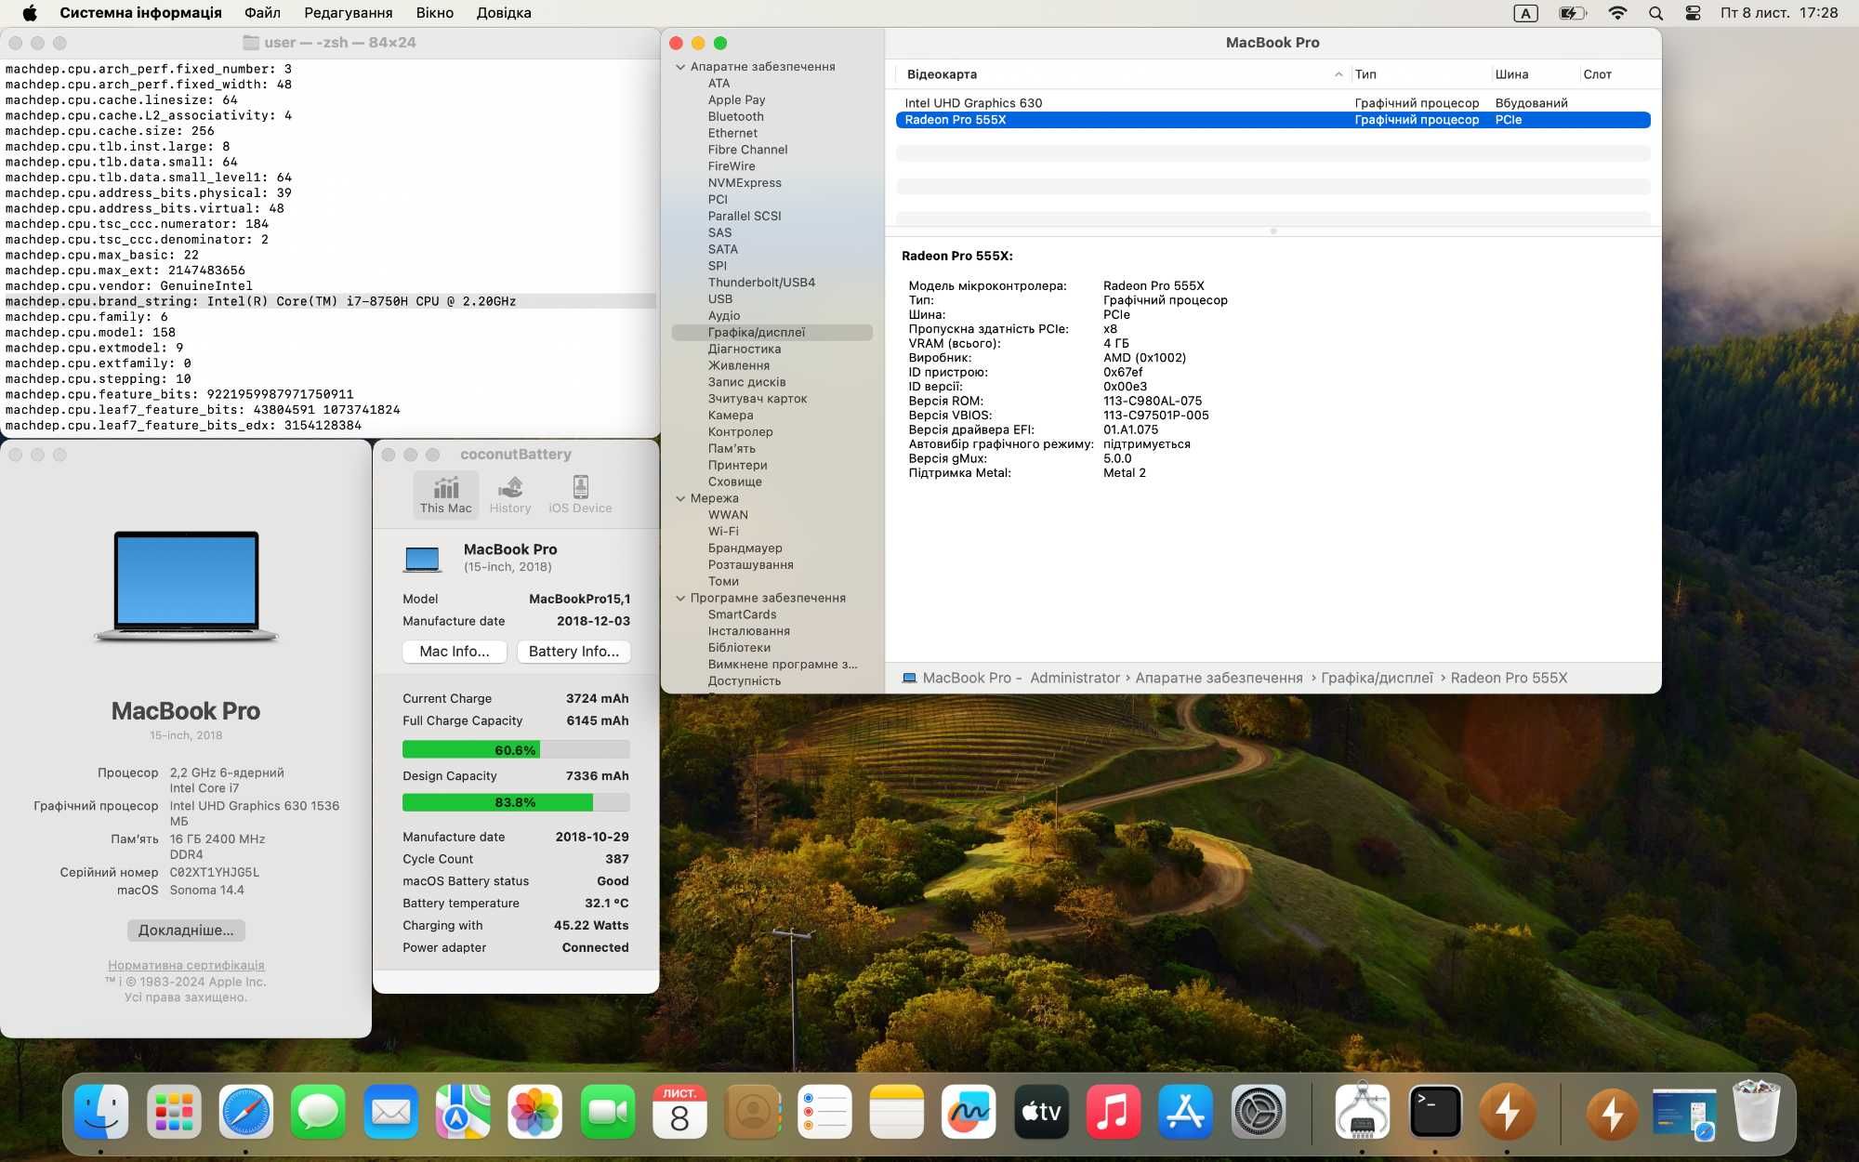The image size is (1859, 1162).
Task: Open Calendar icon showing 8 in Dock
Action: click(679, 1111)
